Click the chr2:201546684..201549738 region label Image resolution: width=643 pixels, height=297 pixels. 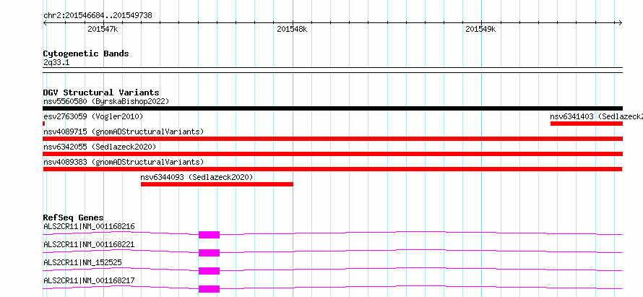(x=98, y=16)
